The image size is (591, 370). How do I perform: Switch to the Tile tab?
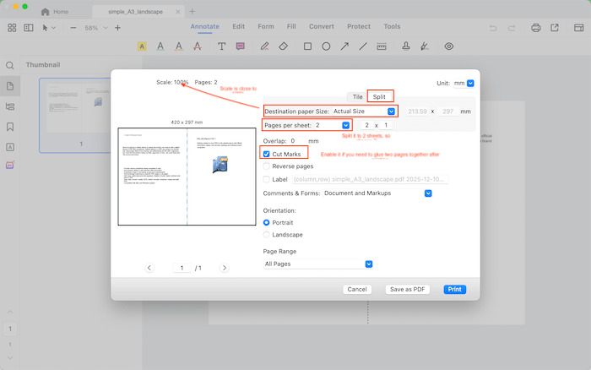[x=356, y=96]
